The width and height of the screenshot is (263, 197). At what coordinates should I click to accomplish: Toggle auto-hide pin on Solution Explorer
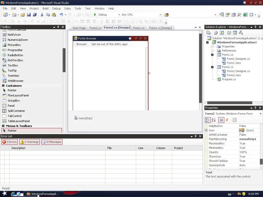click(x=256, y=27)
